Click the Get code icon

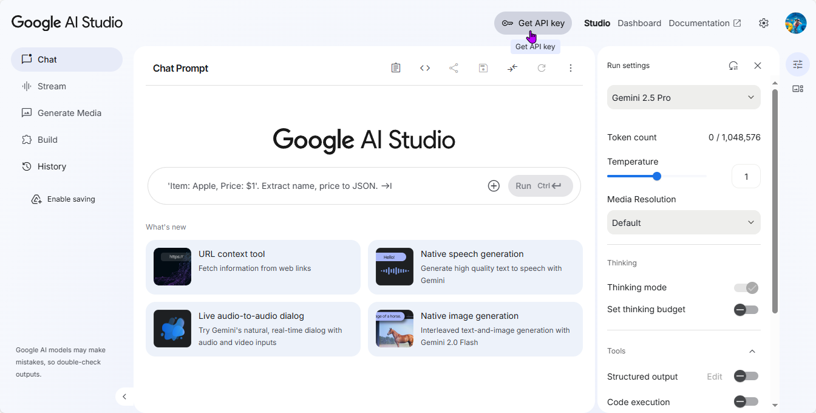425,68
